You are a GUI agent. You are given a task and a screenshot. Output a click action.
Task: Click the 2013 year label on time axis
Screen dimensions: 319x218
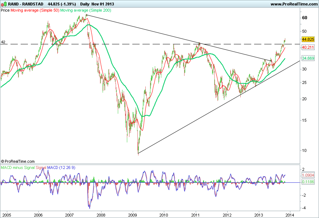(259, 215)
